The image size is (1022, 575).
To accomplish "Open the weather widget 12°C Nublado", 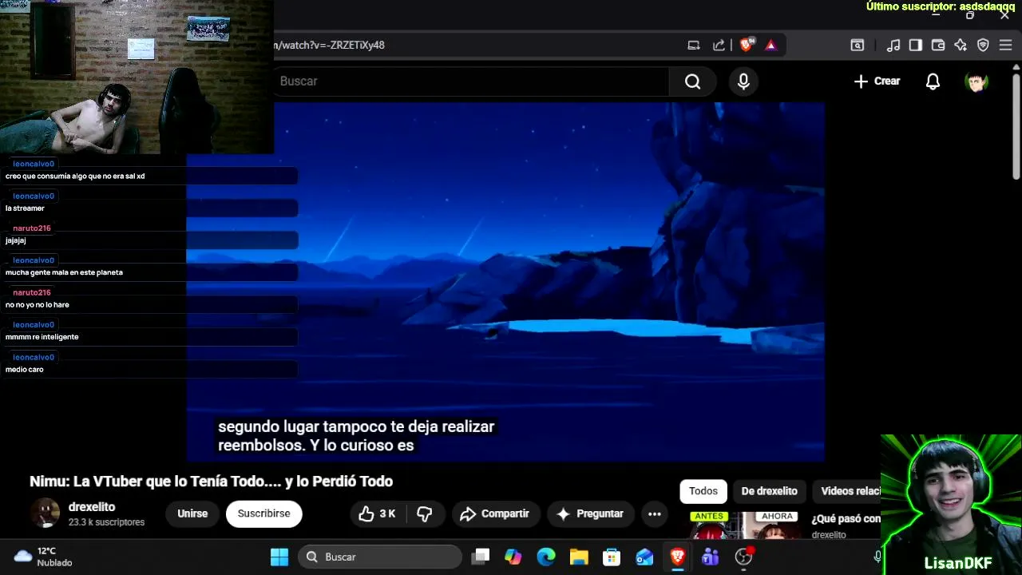I will point(45,557).
